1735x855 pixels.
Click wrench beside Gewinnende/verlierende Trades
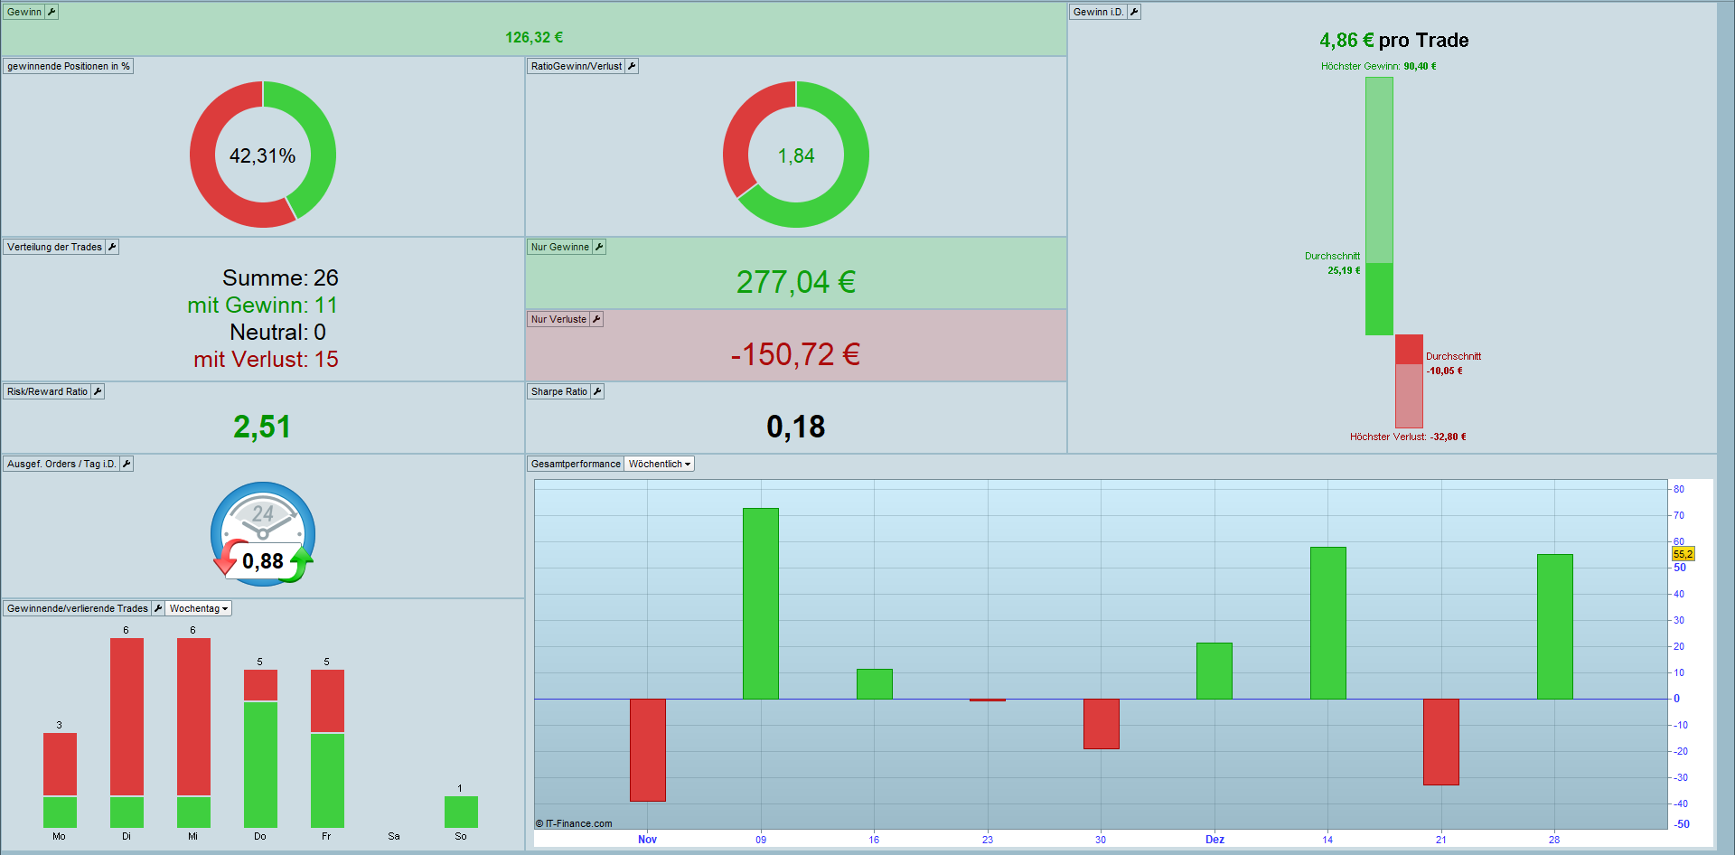[158, 608]
